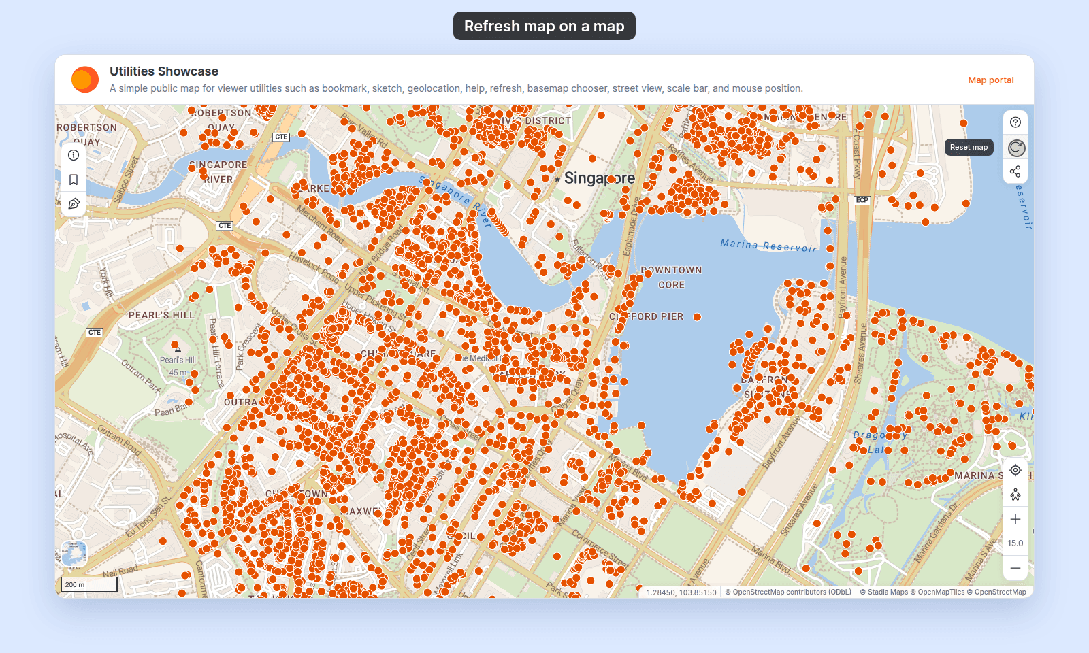Click the orange Utilities Showcase logo
This screenshot has height=653, width=1089.
pos(85,80)
